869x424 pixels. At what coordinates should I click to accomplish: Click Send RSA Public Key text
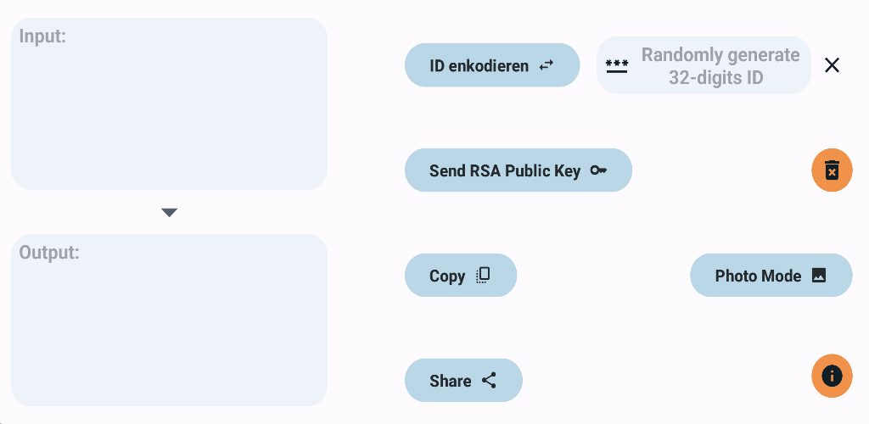[505, 170]
